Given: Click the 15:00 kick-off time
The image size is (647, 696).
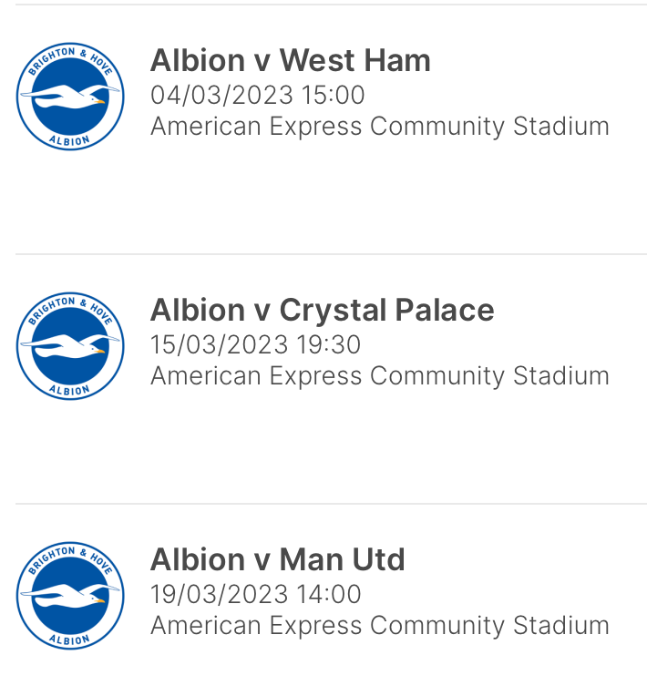Looking at the screenshot, I should pos(333,95).
